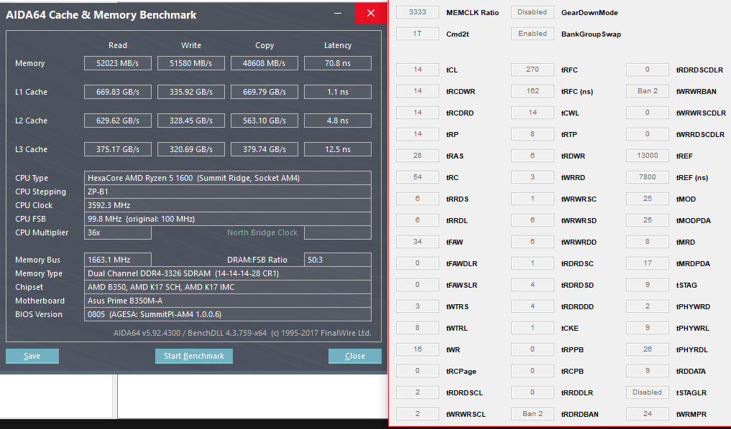Screen dimensions: 731x429
Task: Click the CPU Type field HexaCore AMD Ryzen
Action: pyautogui.click(x=228, y=178)
